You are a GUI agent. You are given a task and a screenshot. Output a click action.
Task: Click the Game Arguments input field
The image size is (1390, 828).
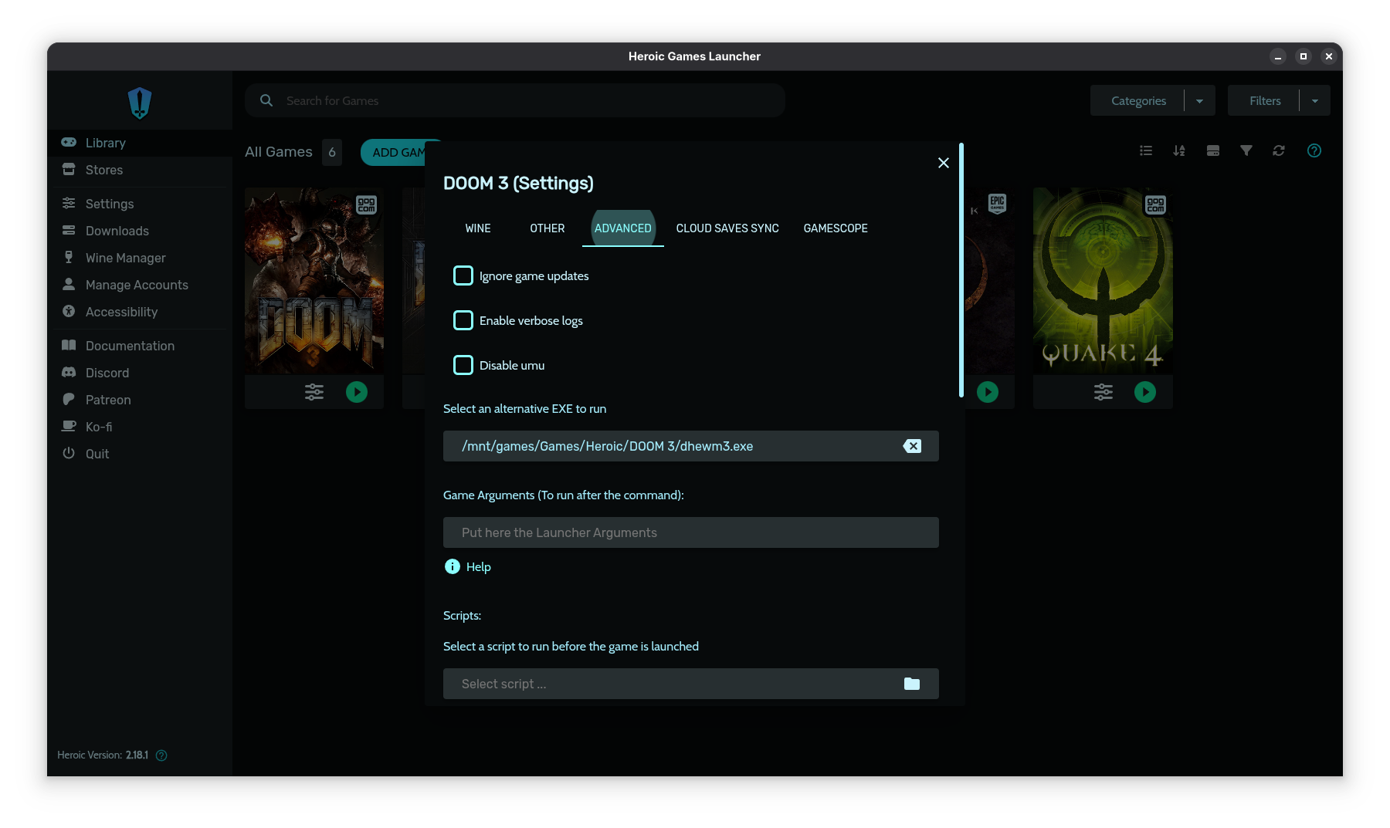pos(691,532)
